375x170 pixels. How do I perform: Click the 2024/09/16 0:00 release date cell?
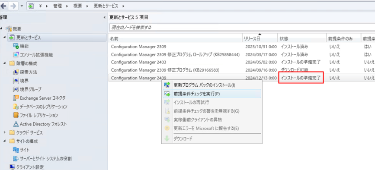261,70
